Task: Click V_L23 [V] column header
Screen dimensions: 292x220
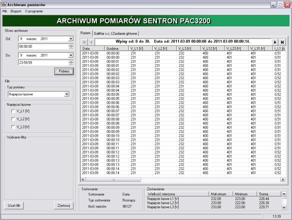Action: (237, 48)
